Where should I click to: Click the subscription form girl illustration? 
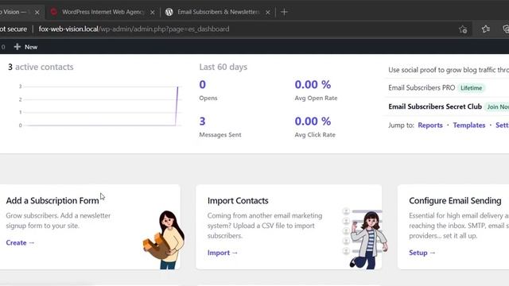[x=164, y=240]
